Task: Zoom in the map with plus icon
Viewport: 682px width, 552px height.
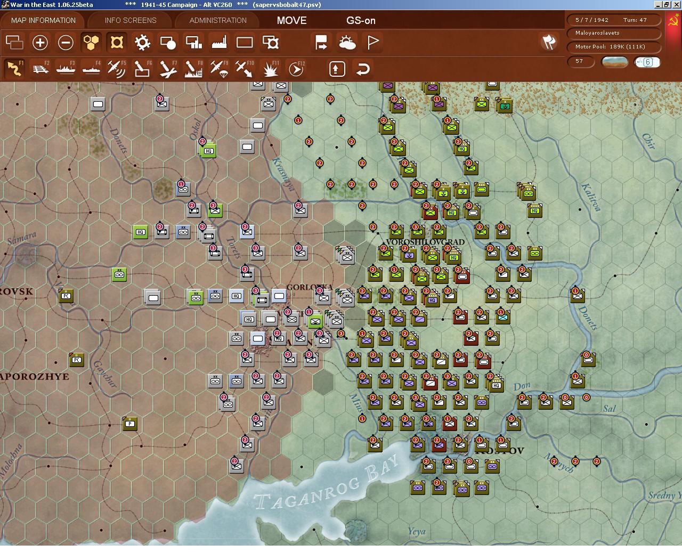Action: point(40,42)
